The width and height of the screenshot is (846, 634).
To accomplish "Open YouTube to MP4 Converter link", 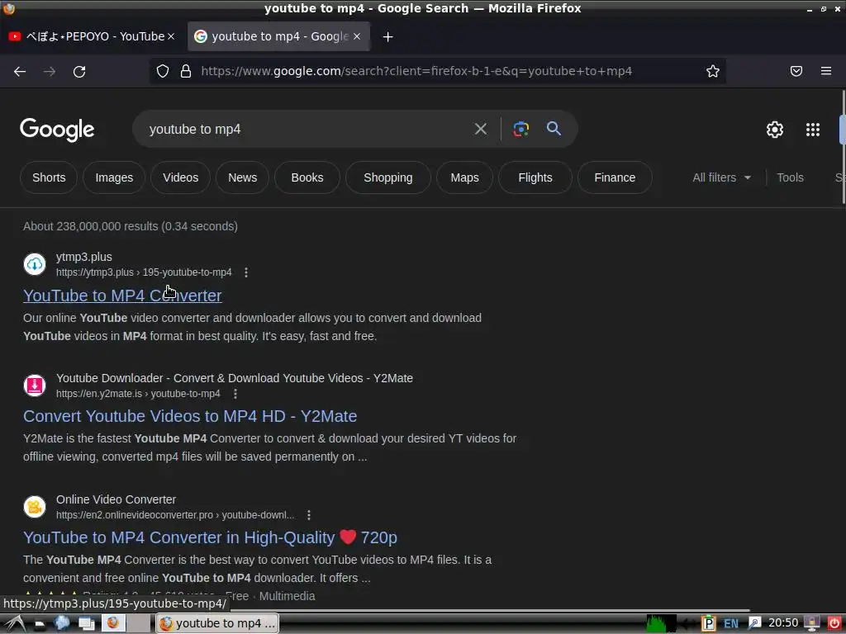I will click(x=122, y=296).
